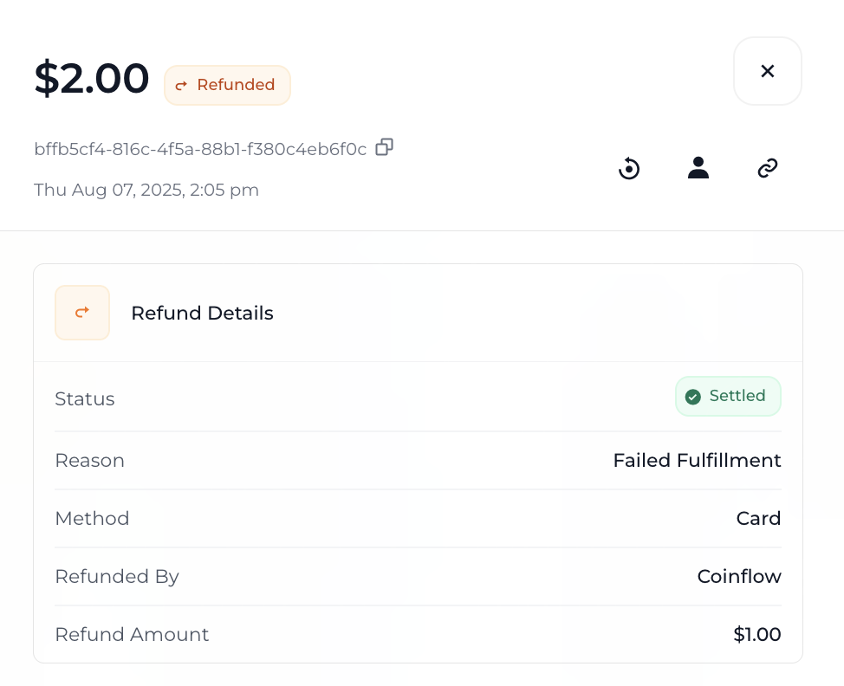The height and width of the screenshot is (686, 844).
Task: Open the transaction history icon
Action: (629, 168)
